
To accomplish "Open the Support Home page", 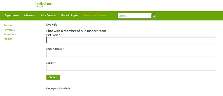I will 12,15.
